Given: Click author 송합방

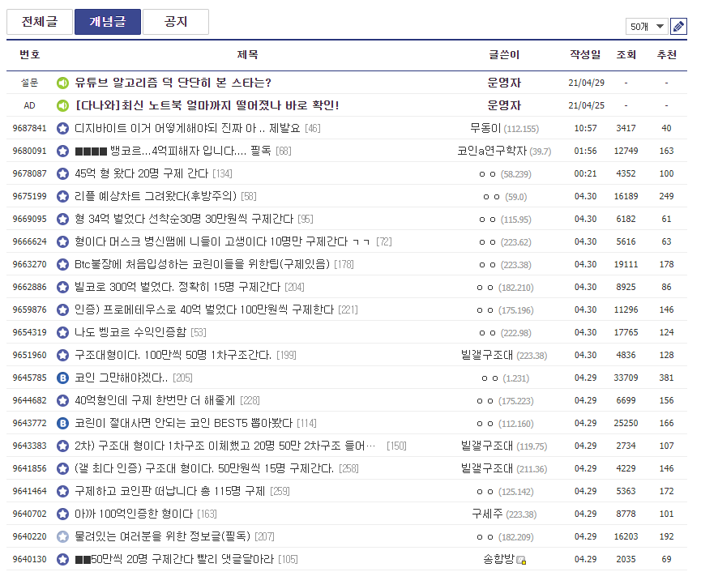Looking at the screenshot, I should [x=499, y=560].
